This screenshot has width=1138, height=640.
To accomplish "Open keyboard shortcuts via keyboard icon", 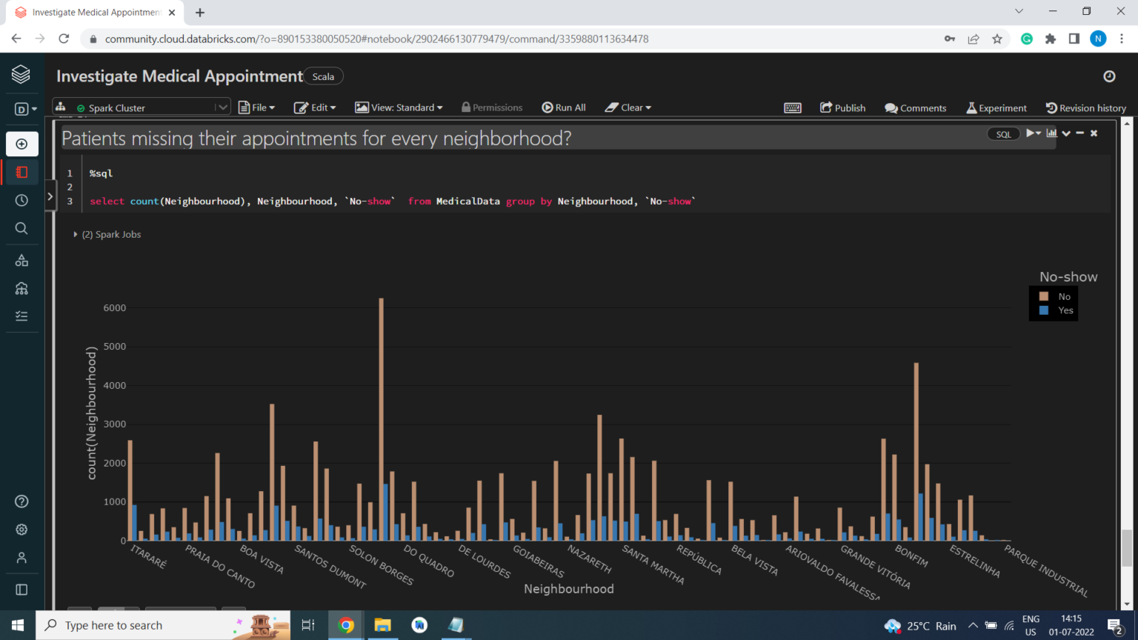I will point(793,107).
